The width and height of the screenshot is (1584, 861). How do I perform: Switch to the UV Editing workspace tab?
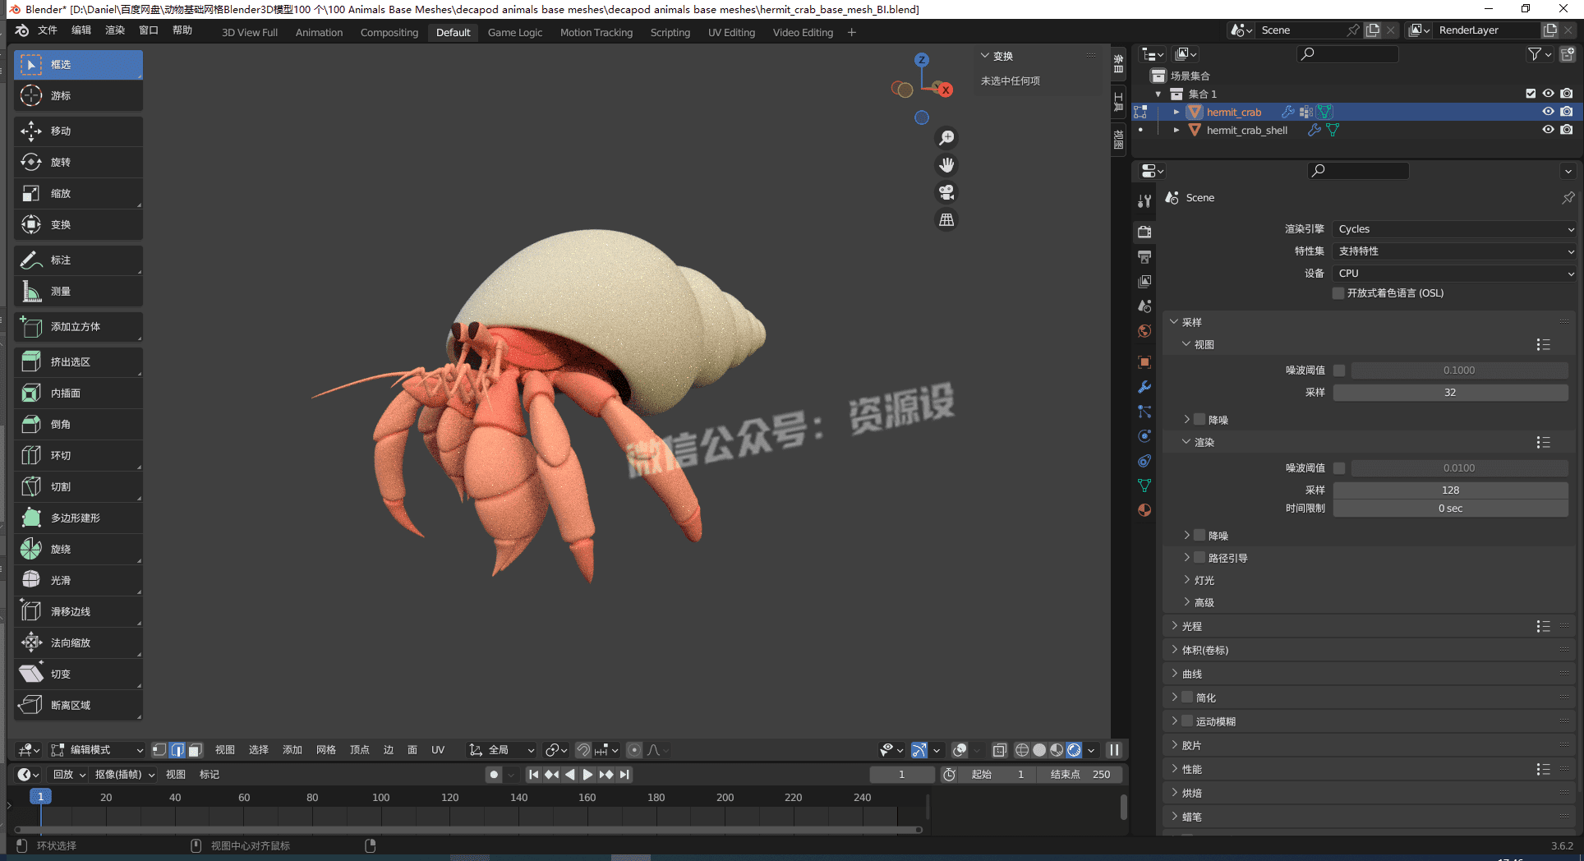pyautogui.click(x=731, y=33)
